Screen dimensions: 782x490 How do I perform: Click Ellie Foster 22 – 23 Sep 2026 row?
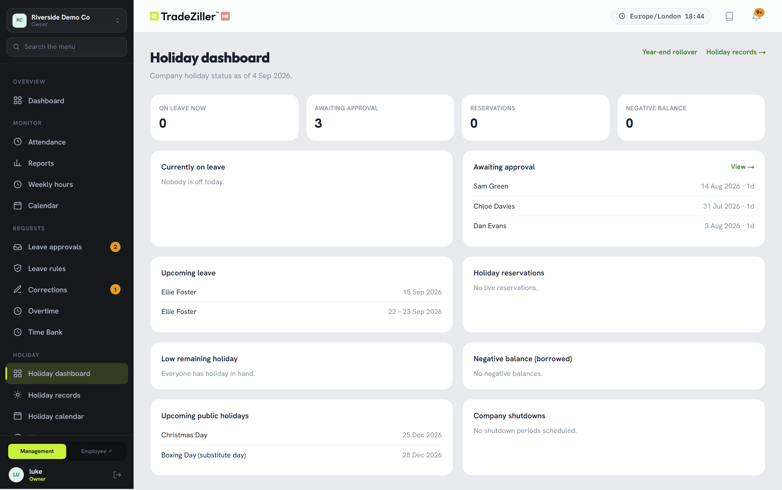(301, 312)
